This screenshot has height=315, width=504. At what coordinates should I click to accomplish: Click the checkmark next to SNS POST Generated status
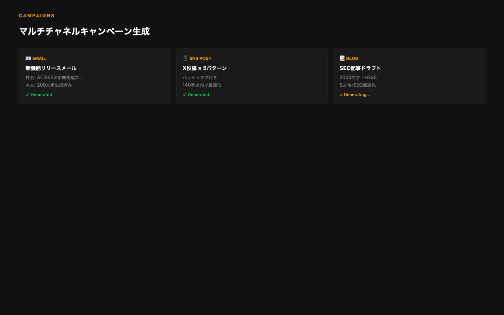coord(184,94)
